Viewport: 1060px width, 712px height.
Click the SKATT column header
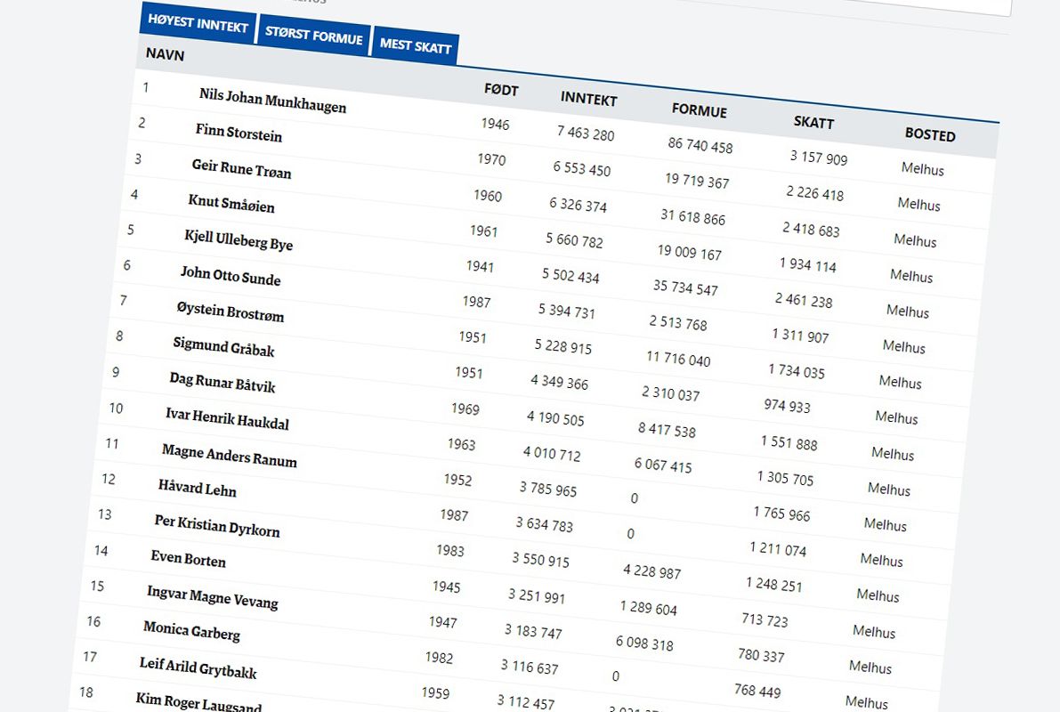813,122
